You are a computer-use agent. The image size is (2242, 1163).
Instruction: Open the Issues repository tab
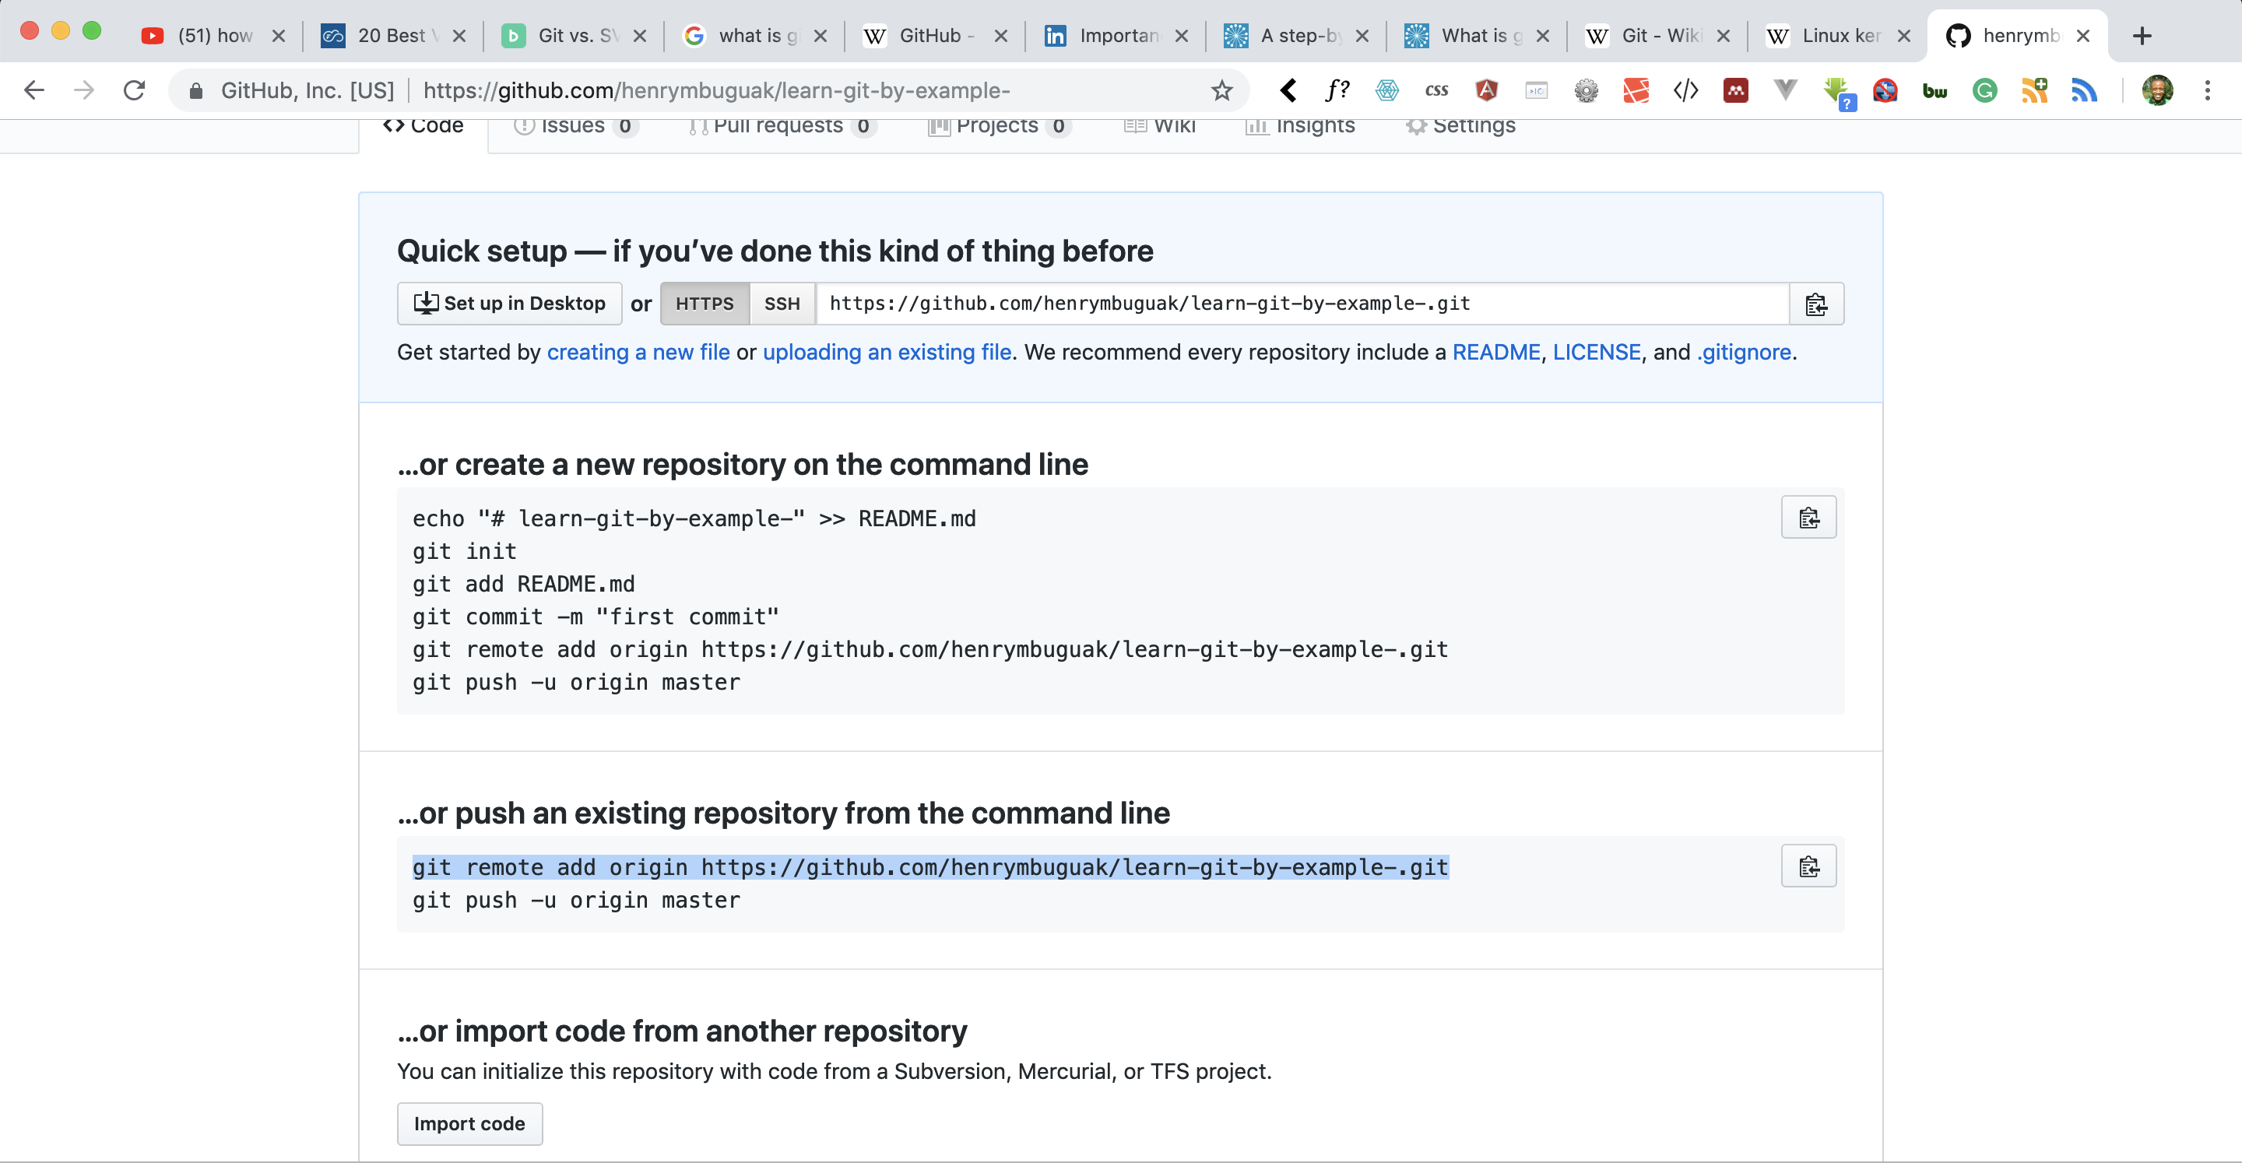tap(576, 127)
